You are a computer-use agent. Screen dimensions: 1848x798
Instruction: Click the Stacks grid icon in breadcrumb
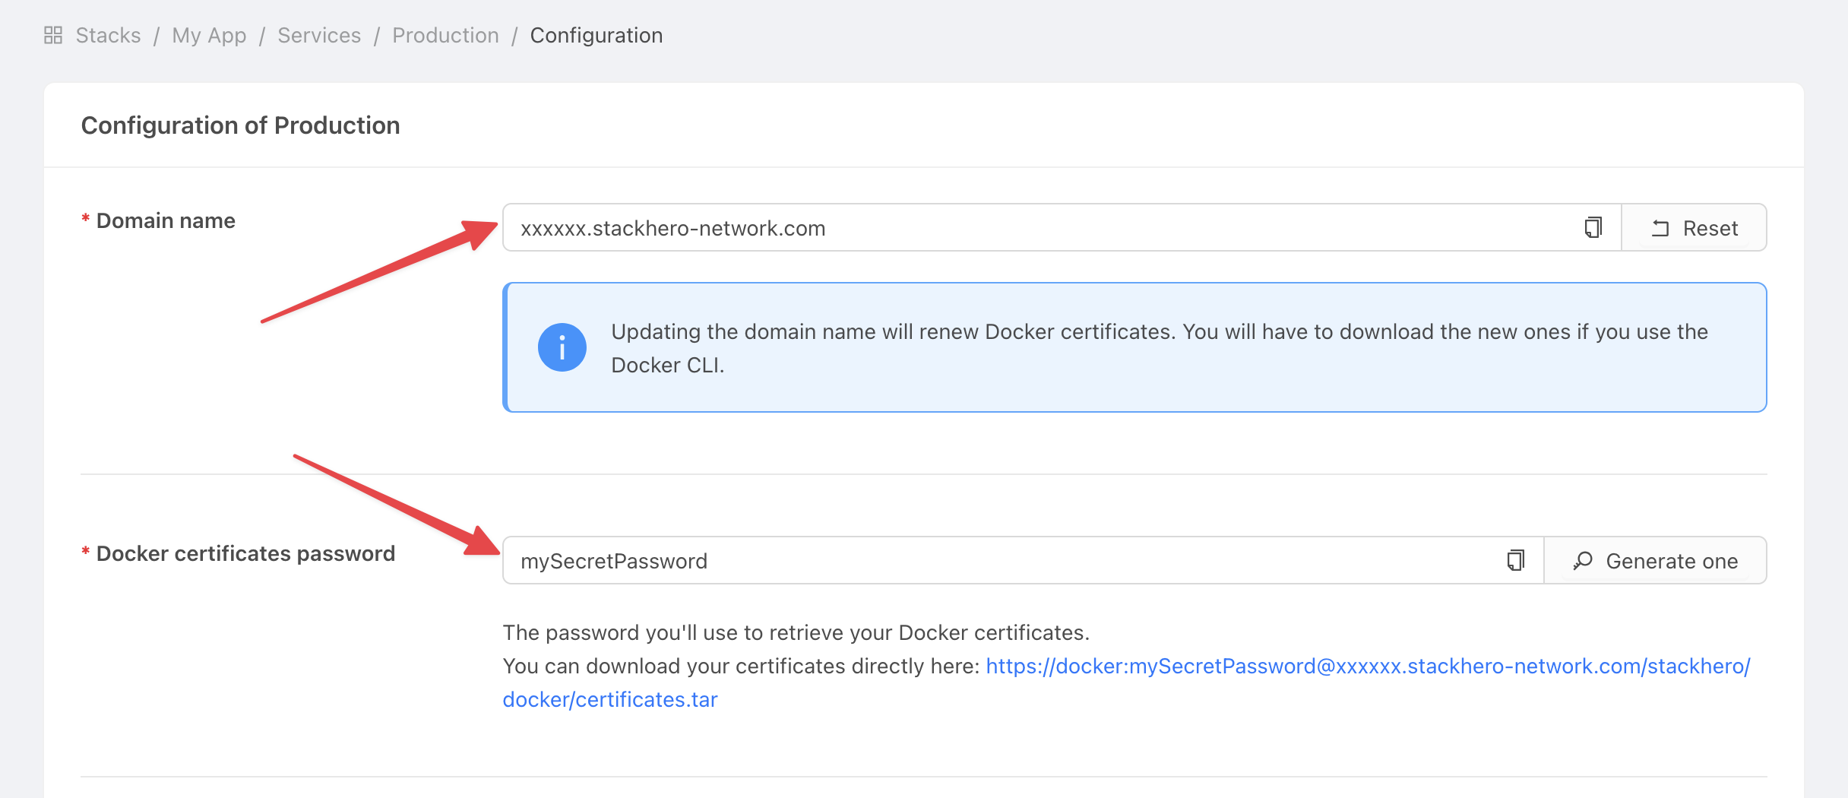[x=53, y=35]
